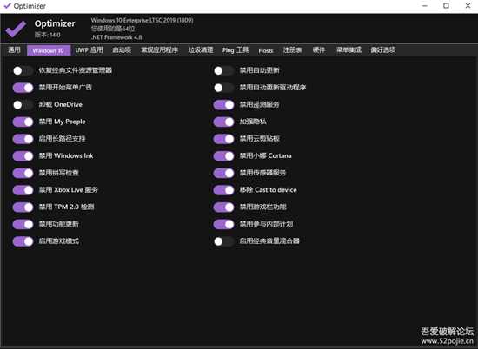Close the Optimizer window
This screenshot has height=349, width=478.
pyautogui.click(x=468, y=6)
